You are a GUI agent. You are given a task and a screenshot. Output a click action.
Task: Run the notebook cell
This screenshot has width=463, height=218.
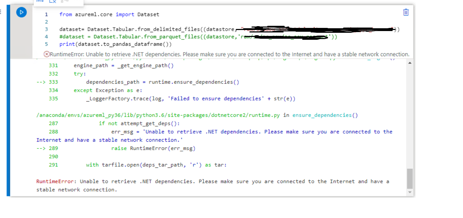click(x=22, y=12)
